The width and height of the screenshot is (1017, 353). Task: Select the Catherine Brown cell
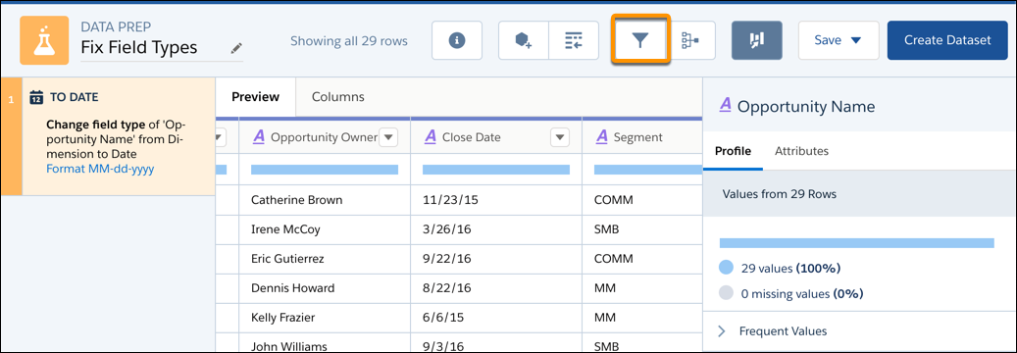pyautogui.click(x=325, y=200)
